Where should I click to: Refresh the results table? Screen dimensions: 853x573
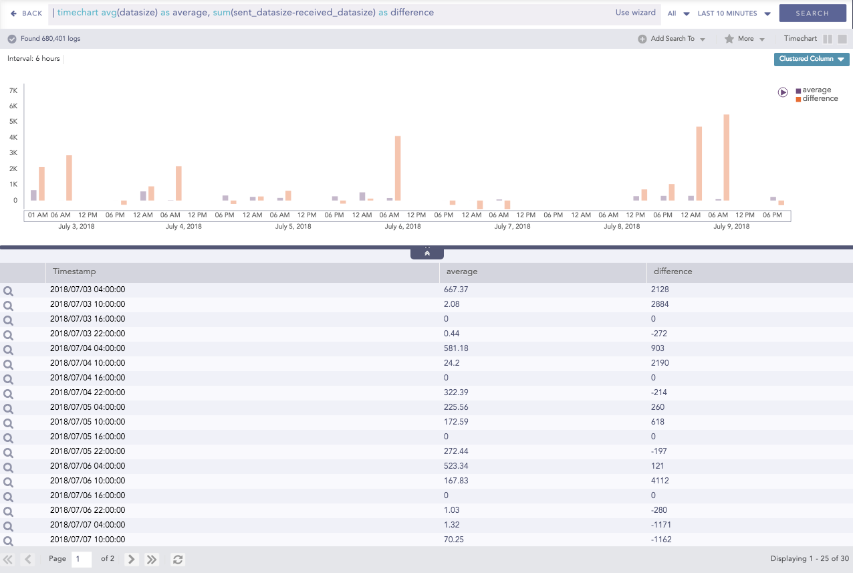[177, 559]
